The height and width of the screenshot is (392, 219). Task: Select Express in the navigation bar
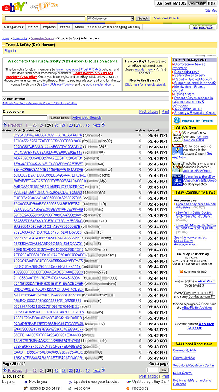click(49, 27)
